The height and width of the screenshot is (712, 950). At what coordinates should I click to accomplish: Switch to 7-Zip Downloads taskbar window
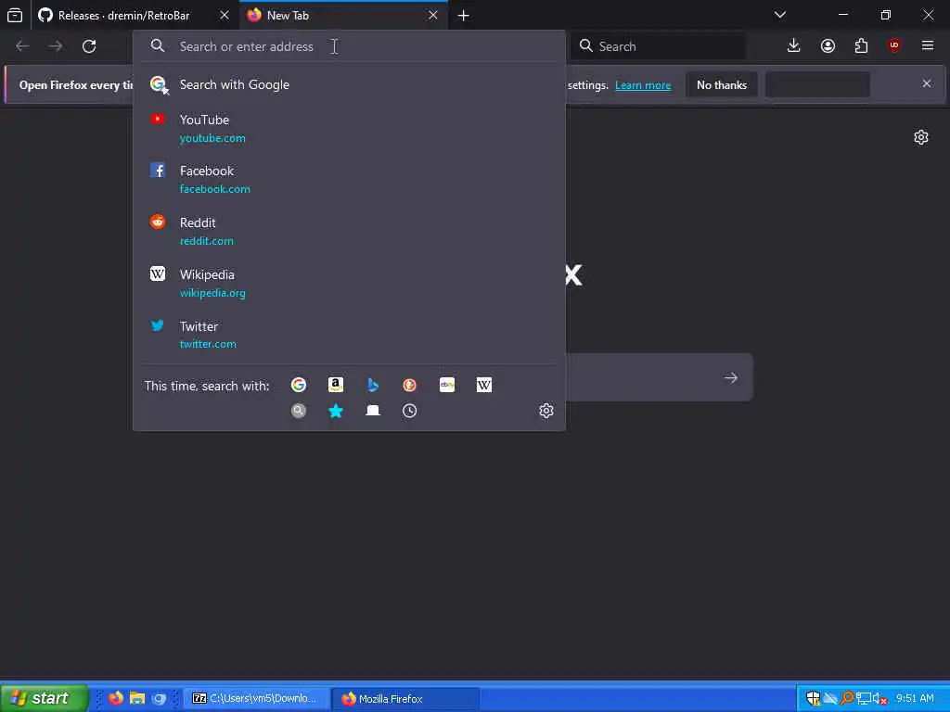(x=256, y=698)
